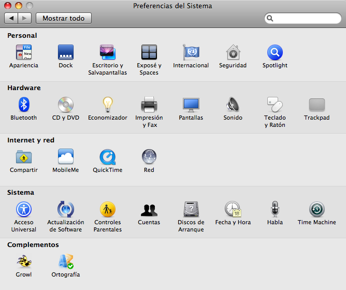Select the Spotlight preferences icon

275,53
